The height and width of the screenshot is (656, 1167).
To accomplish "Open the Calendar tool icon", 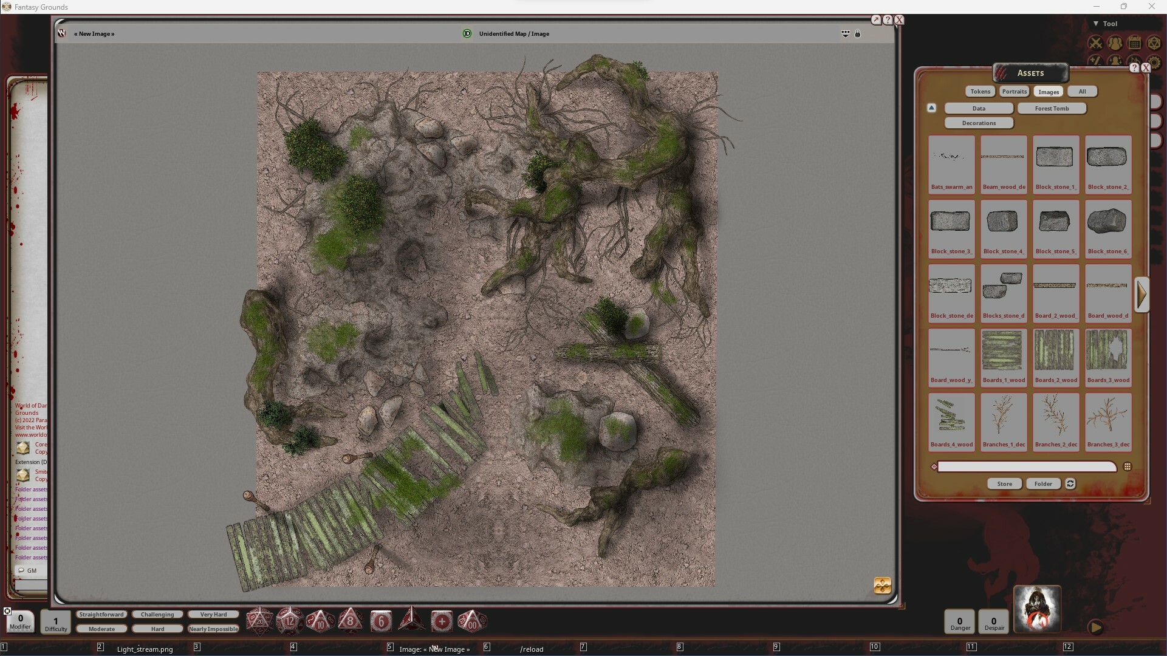I will [1135, 43].
